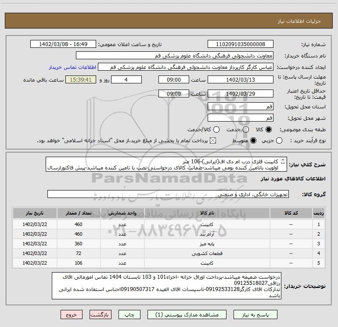Click the request creator field عباس کارگر
This screenshot has width=338, height=327.
186,67
